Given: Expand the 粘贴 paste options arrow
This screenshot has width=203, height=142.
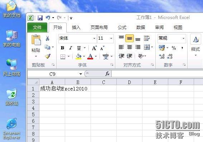Looking at the screenshot, I should click(x=36, y=56).
